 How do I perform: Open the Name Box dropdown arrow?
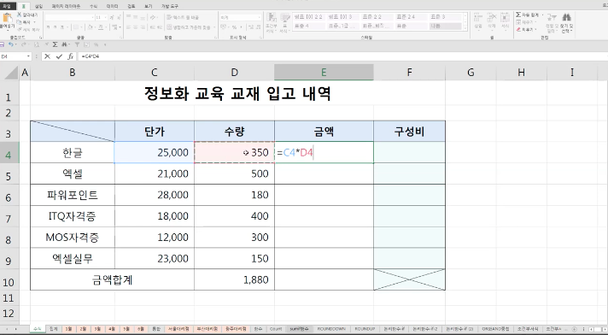pos(28,56)
